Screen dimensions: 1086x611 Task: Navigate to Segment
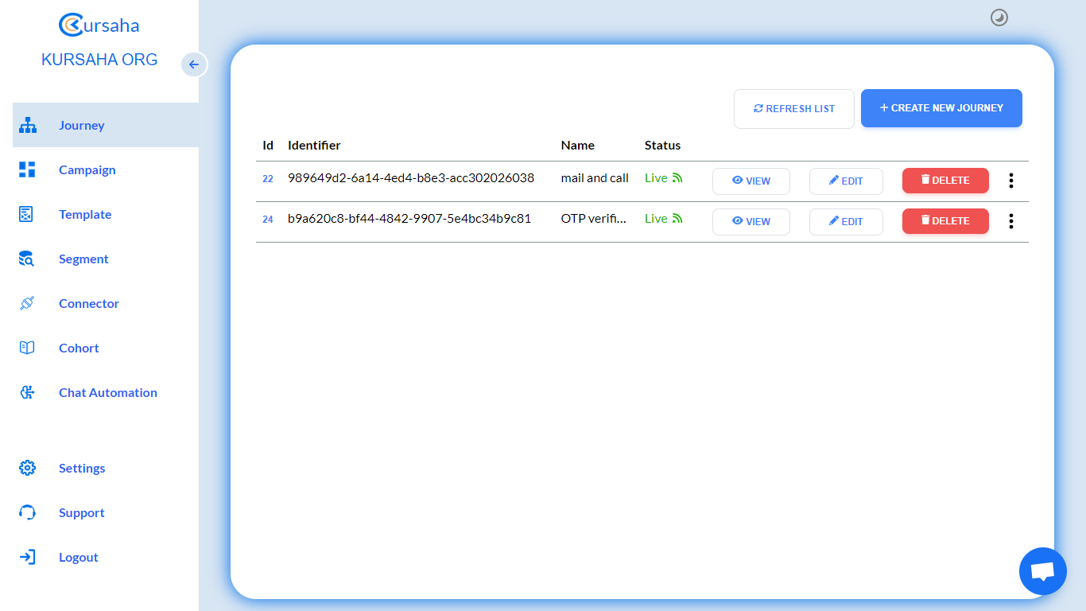[106, 259]
